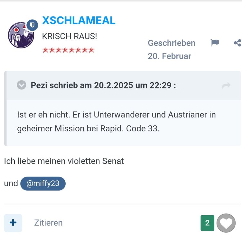Click the share post icon
This screenshot has width=242, height=242.
tap(237, 43)
